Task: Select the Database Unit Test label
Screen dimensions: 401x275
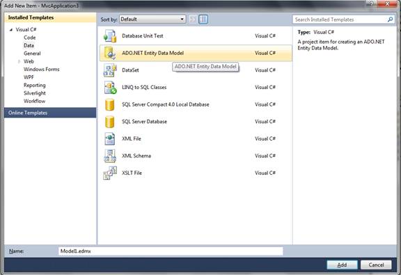Action: [143, 36]
